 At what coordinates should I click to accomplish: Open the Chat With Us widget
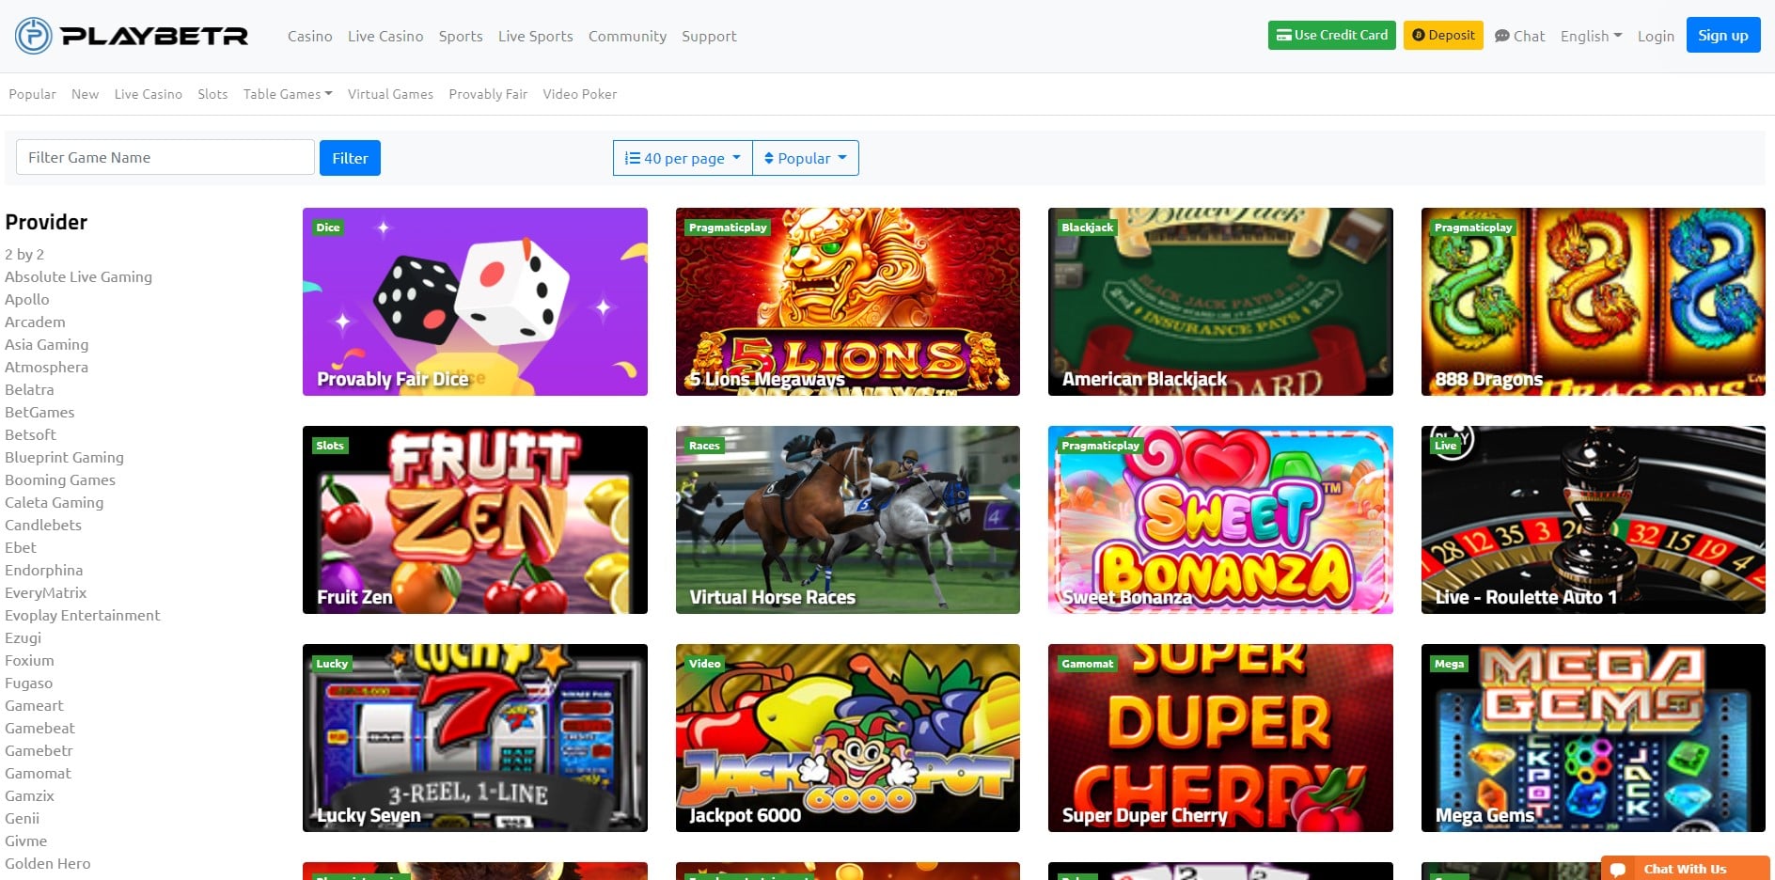point(1685,869)
